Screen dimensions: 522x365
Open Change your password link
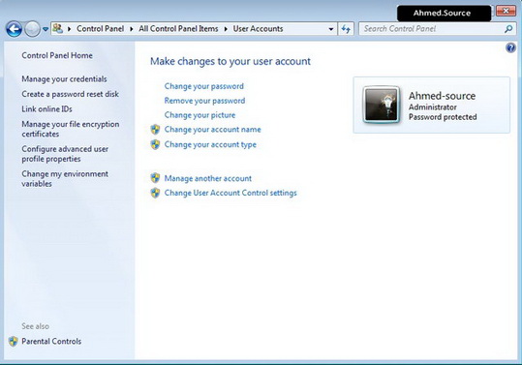[x=203, y=86]
